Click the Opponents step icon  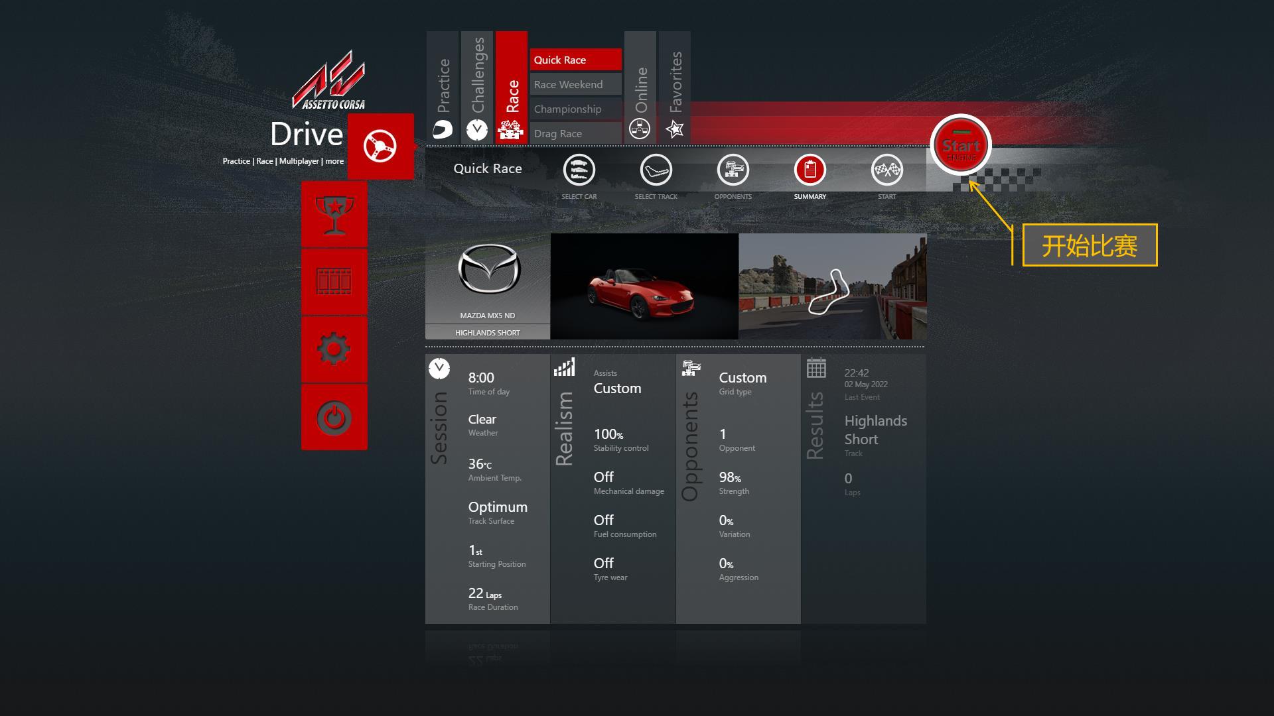(733, 170)
